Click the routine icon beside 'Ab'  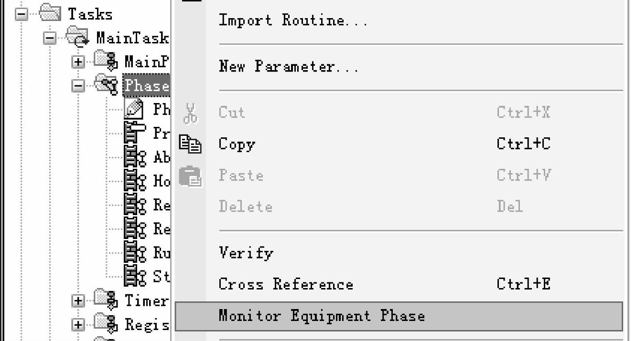tap(135, 157)
